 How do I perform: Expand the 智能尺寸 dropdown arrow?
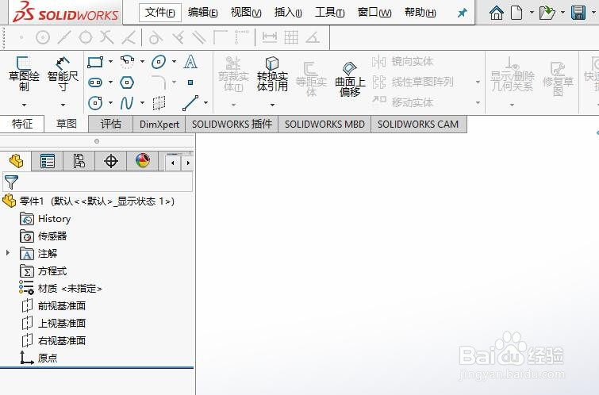coord(63,104)
